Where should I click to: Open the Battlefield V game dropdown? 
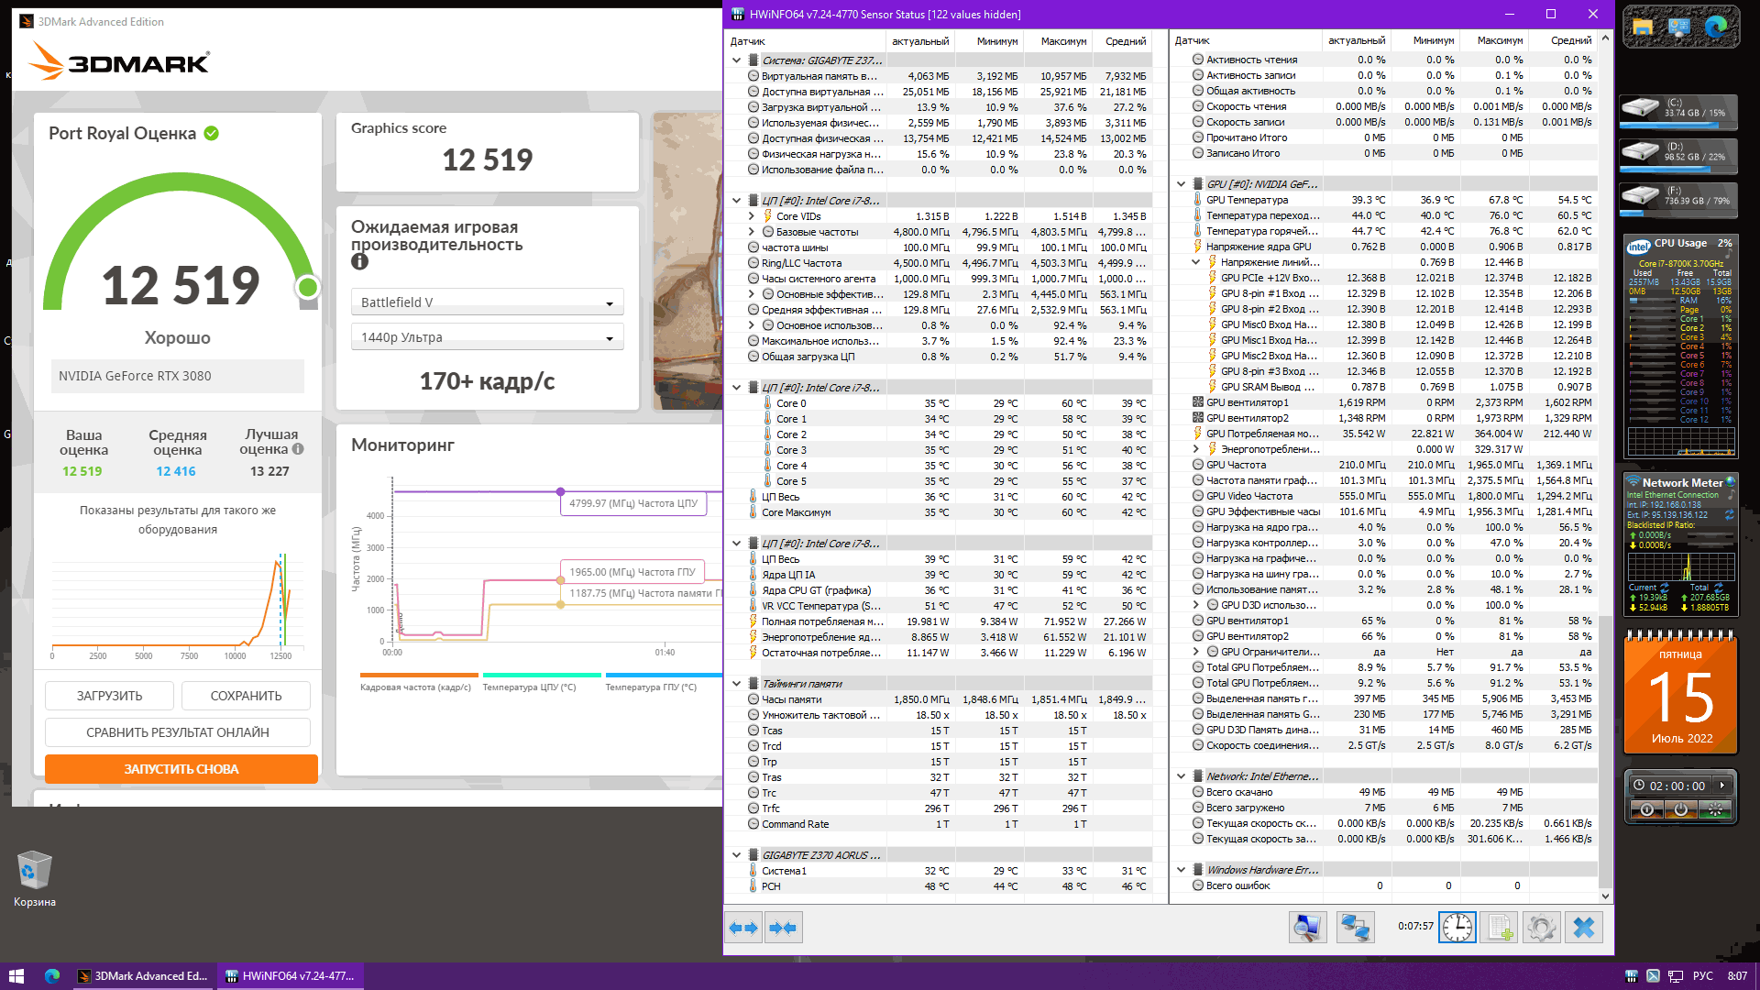coord(487,302)
